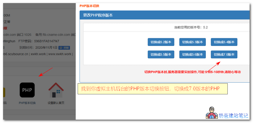Click the orange PHP版本切换 page title
Viewport: 253px width, 123px height.
[x=89, y=6]
